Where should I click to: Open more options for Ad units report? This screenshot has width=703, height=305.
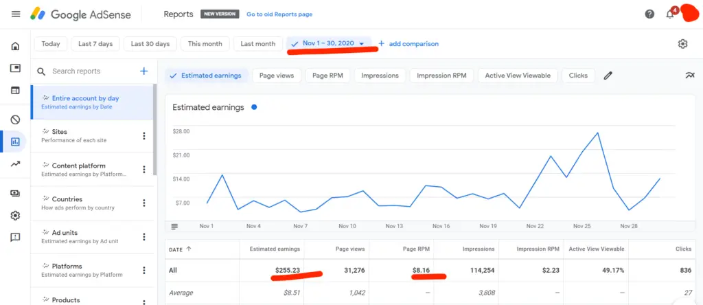tap(144, 237)
